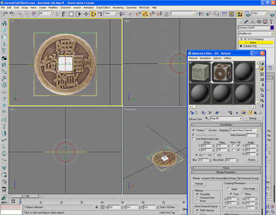Open Material Editor Utilities menu
This screenshot has height=215, width=276.
pyautogui.click(x=227, y=58)
